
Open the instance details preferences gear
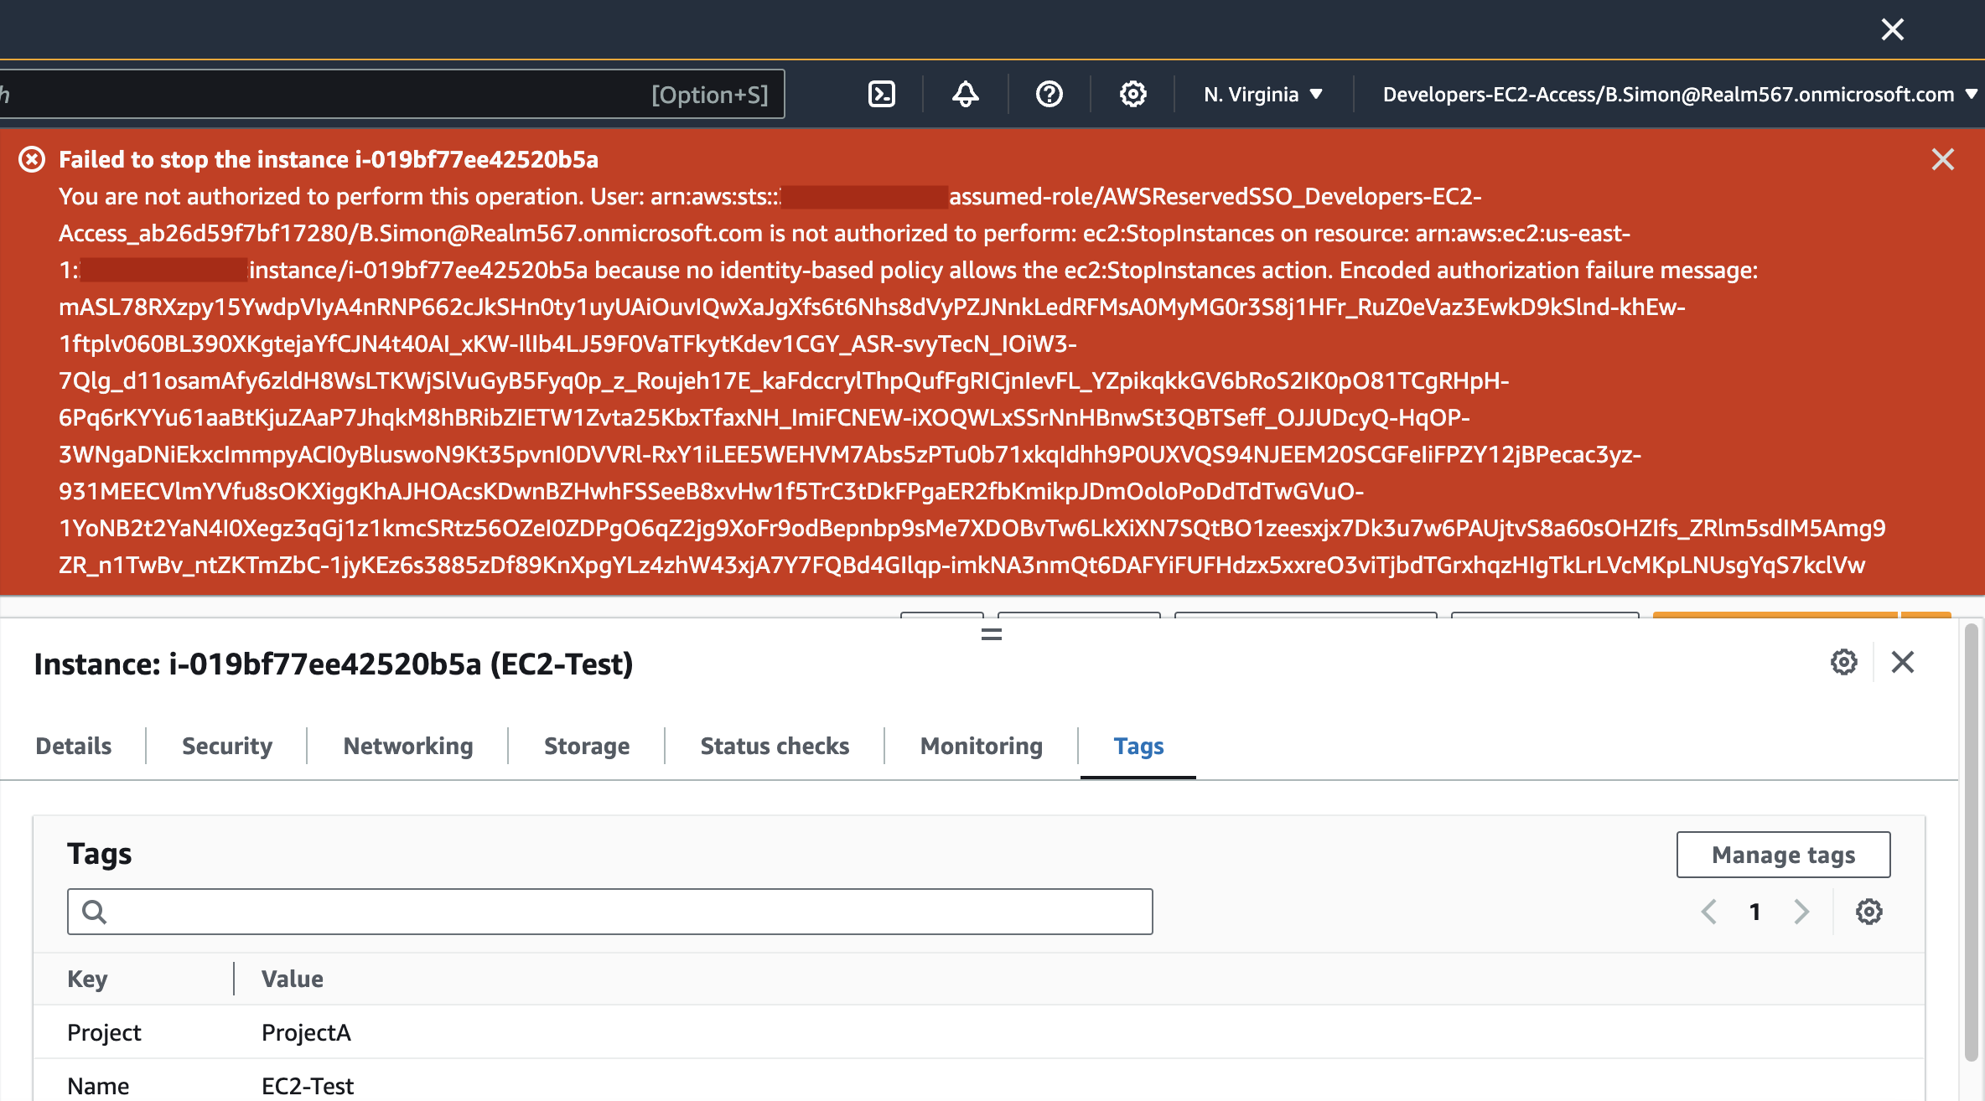pyautogui.click(x=1842, y=663)
